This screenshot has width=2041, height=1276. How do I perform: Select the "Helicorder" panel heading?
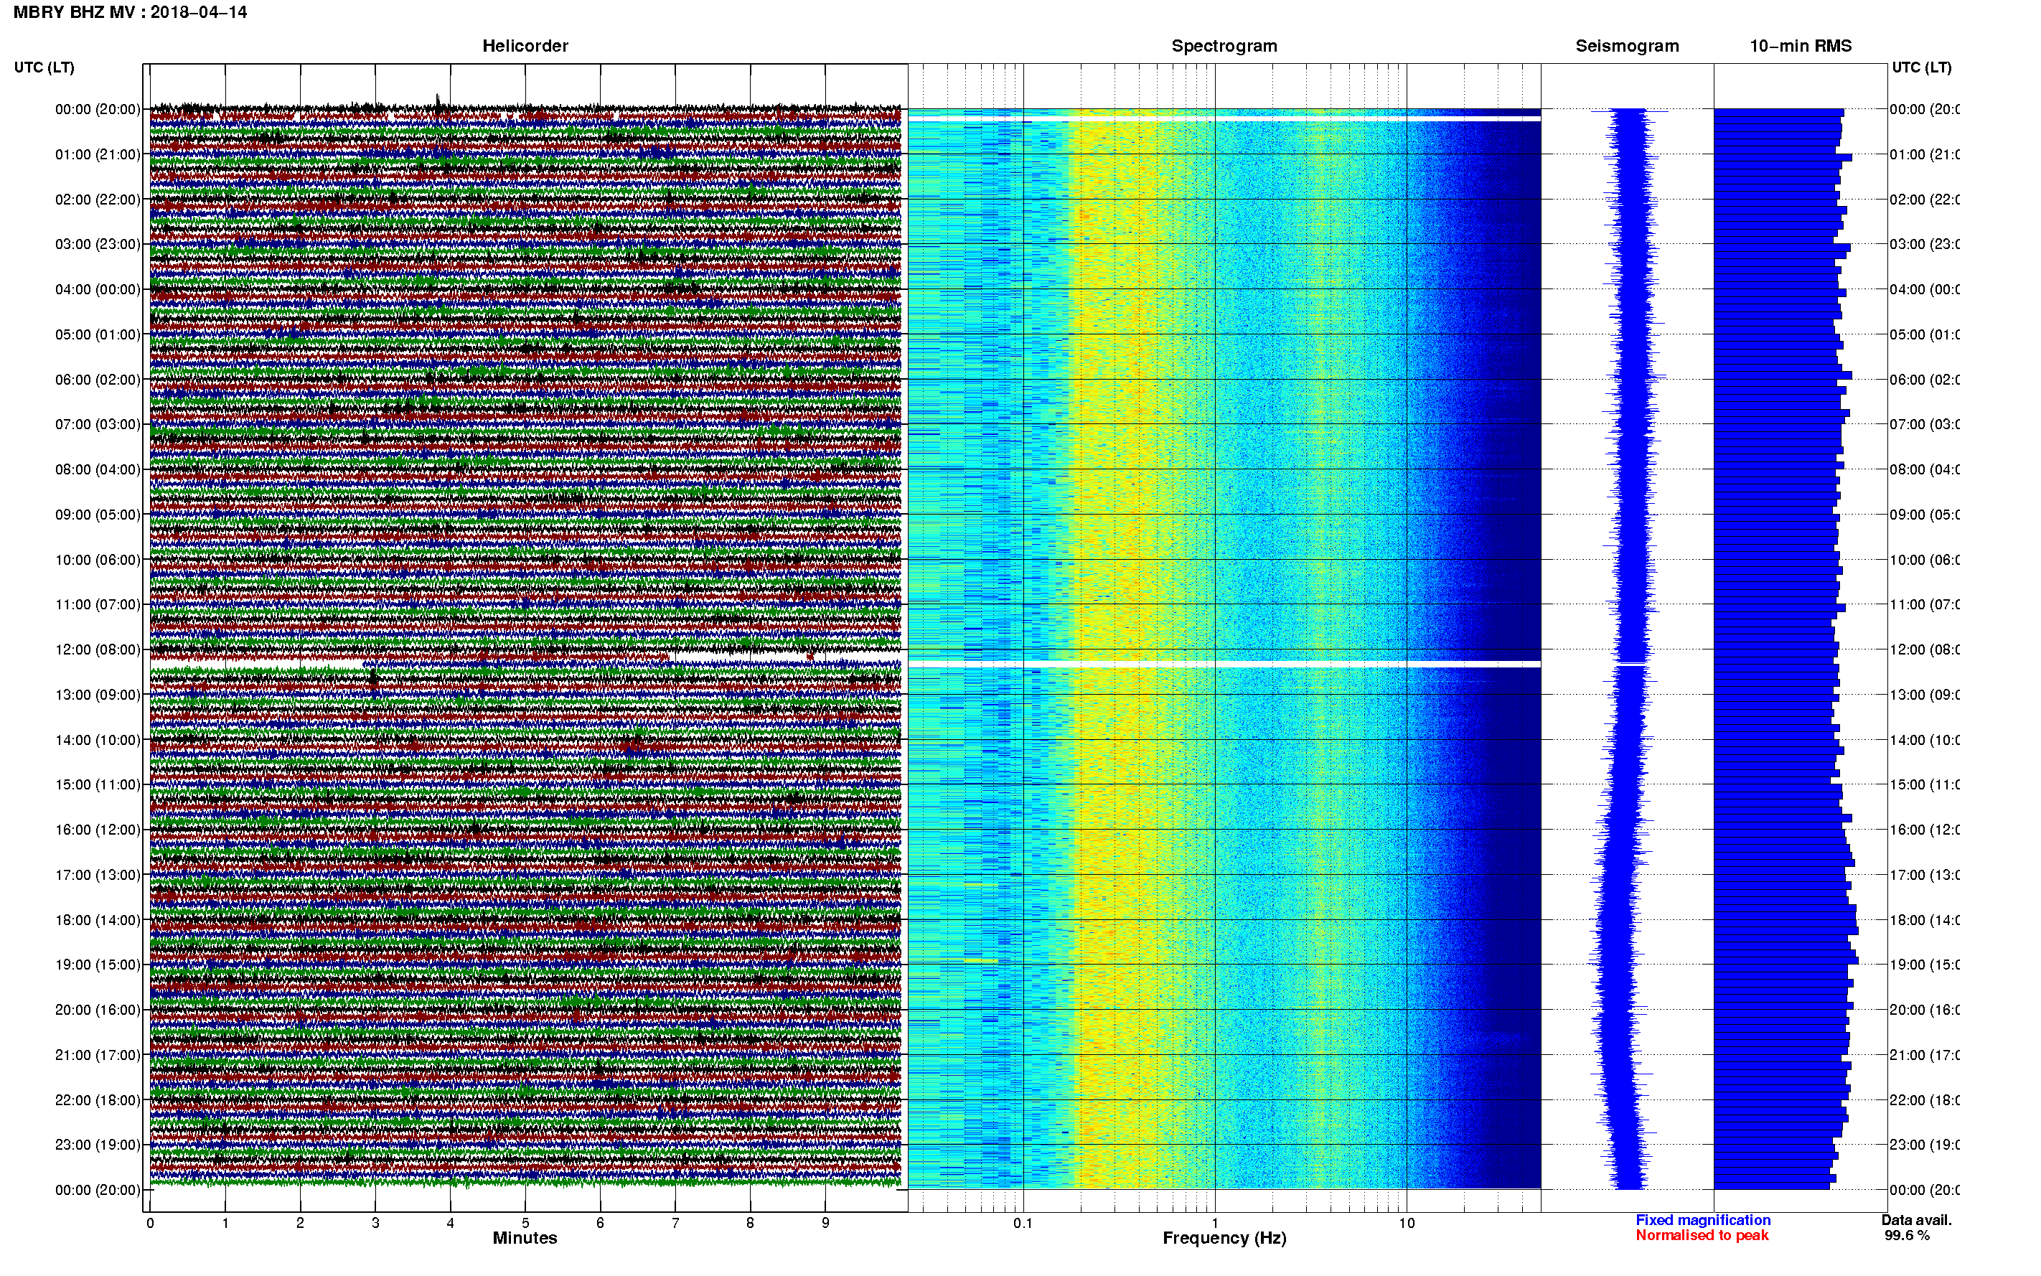pyautogui.click(x=525, y=47)
